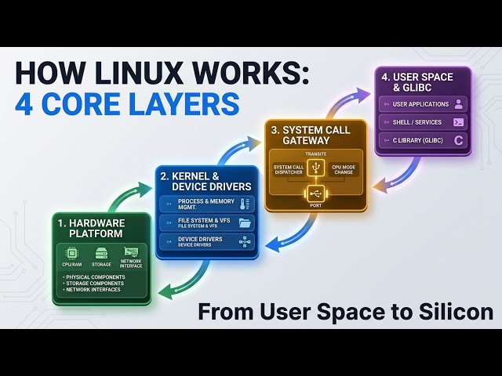502x376 pixels.
Task: Click the C letter icon beside C Library
Action: coord(458,140)
